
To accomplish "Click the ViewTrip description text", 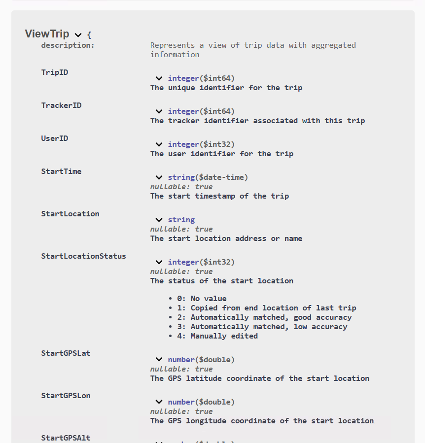I will [253, 50].
